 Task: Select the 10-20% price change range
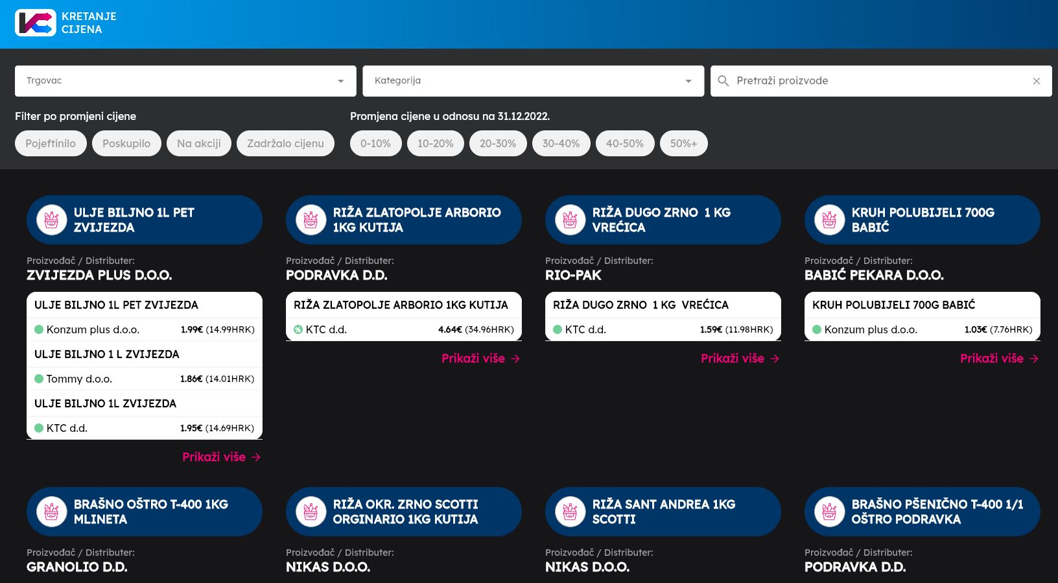click(435, 143)
